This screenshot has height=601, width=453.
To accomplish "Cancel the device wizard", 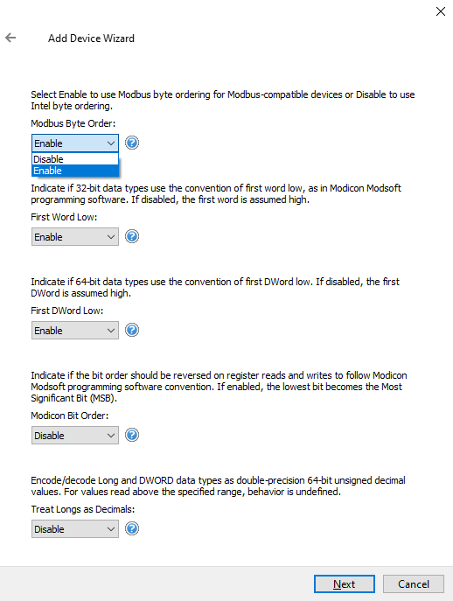I will pos(414,584).
